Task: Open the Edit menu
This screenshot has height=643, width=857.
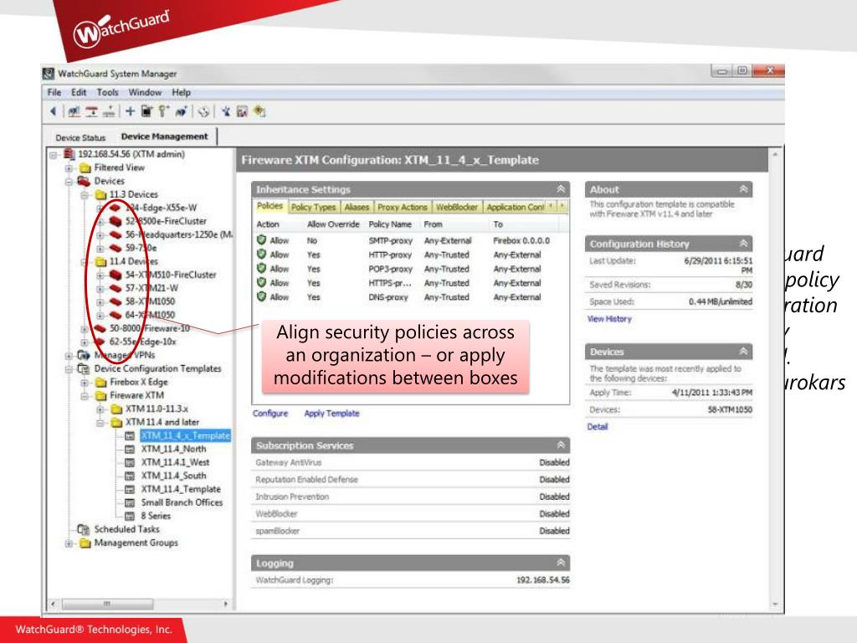Action: (x=79, y=92)
